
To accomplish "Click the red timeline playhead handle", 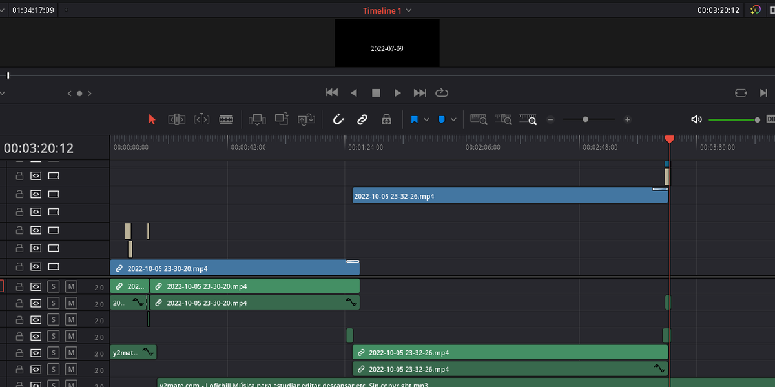I will coord(670,139).
